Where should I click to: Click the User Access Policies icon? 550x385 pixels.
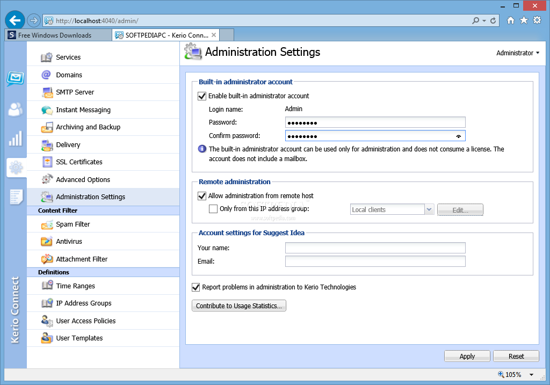[x=47, y=321]
